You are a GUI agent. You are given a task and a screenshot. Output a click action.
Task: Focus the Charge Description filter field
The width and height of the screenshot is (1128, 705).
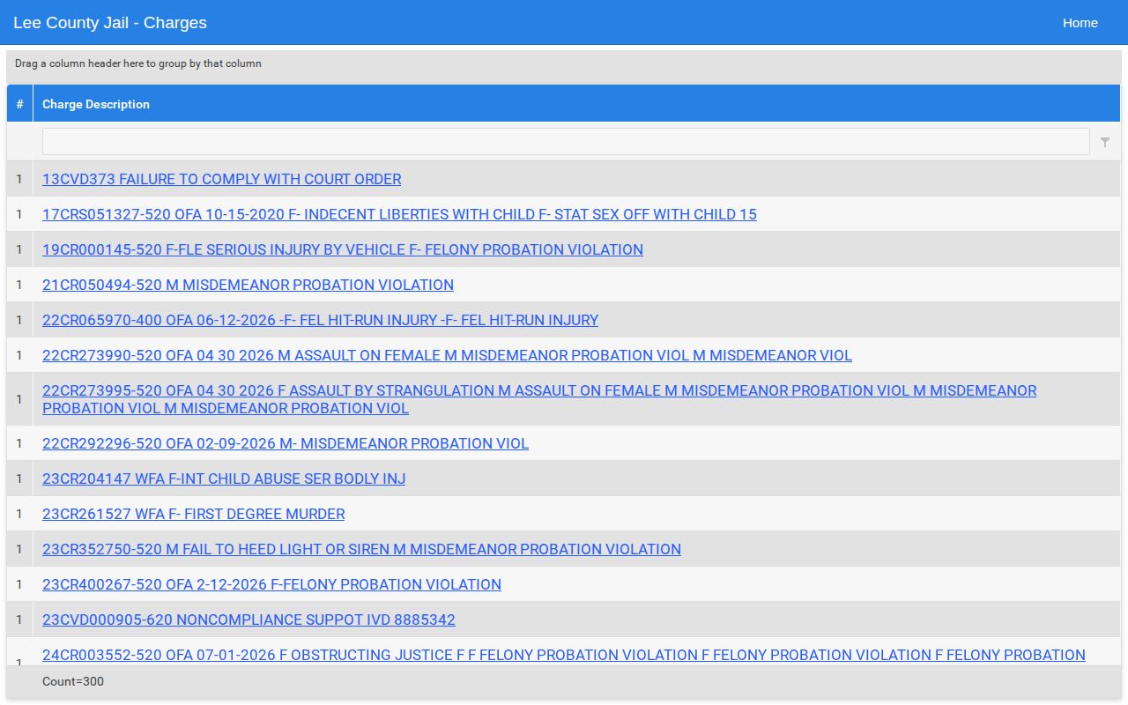[566, 142]
